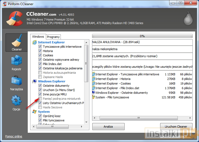
Task: Click options list horizontal scroll left arrow
Action: [34, 127]
